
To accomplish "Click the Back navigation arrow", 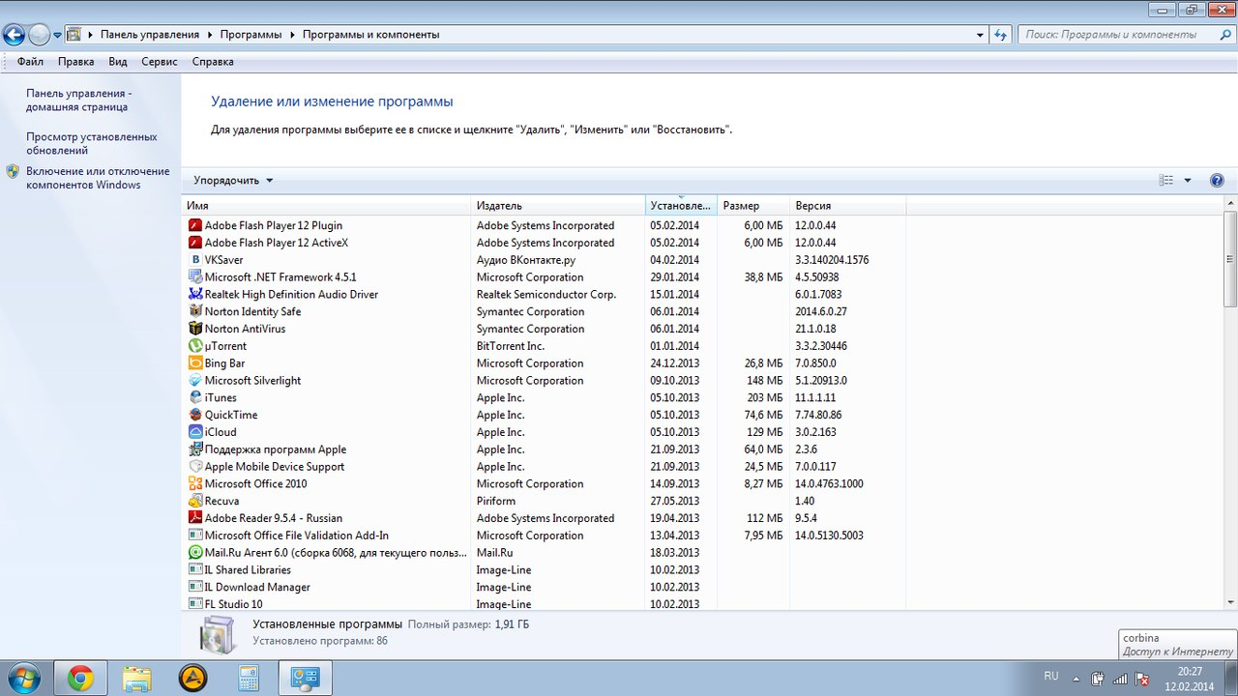I will [x=14, y=35].
